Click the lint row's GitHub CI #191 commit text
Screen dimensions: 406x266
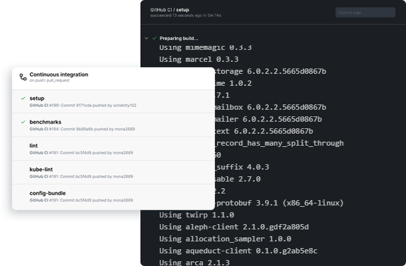click(81, 153)
